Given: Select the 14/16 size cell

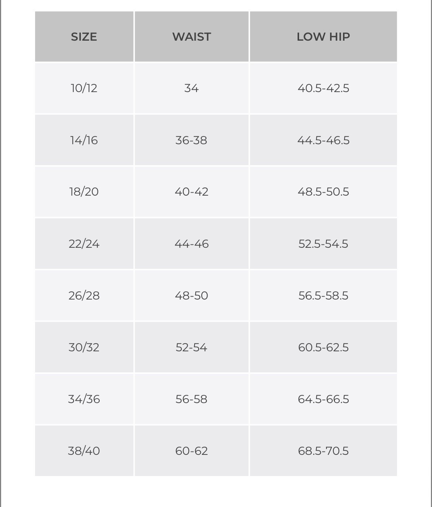Looking at the screenshot, I should 84,140.
